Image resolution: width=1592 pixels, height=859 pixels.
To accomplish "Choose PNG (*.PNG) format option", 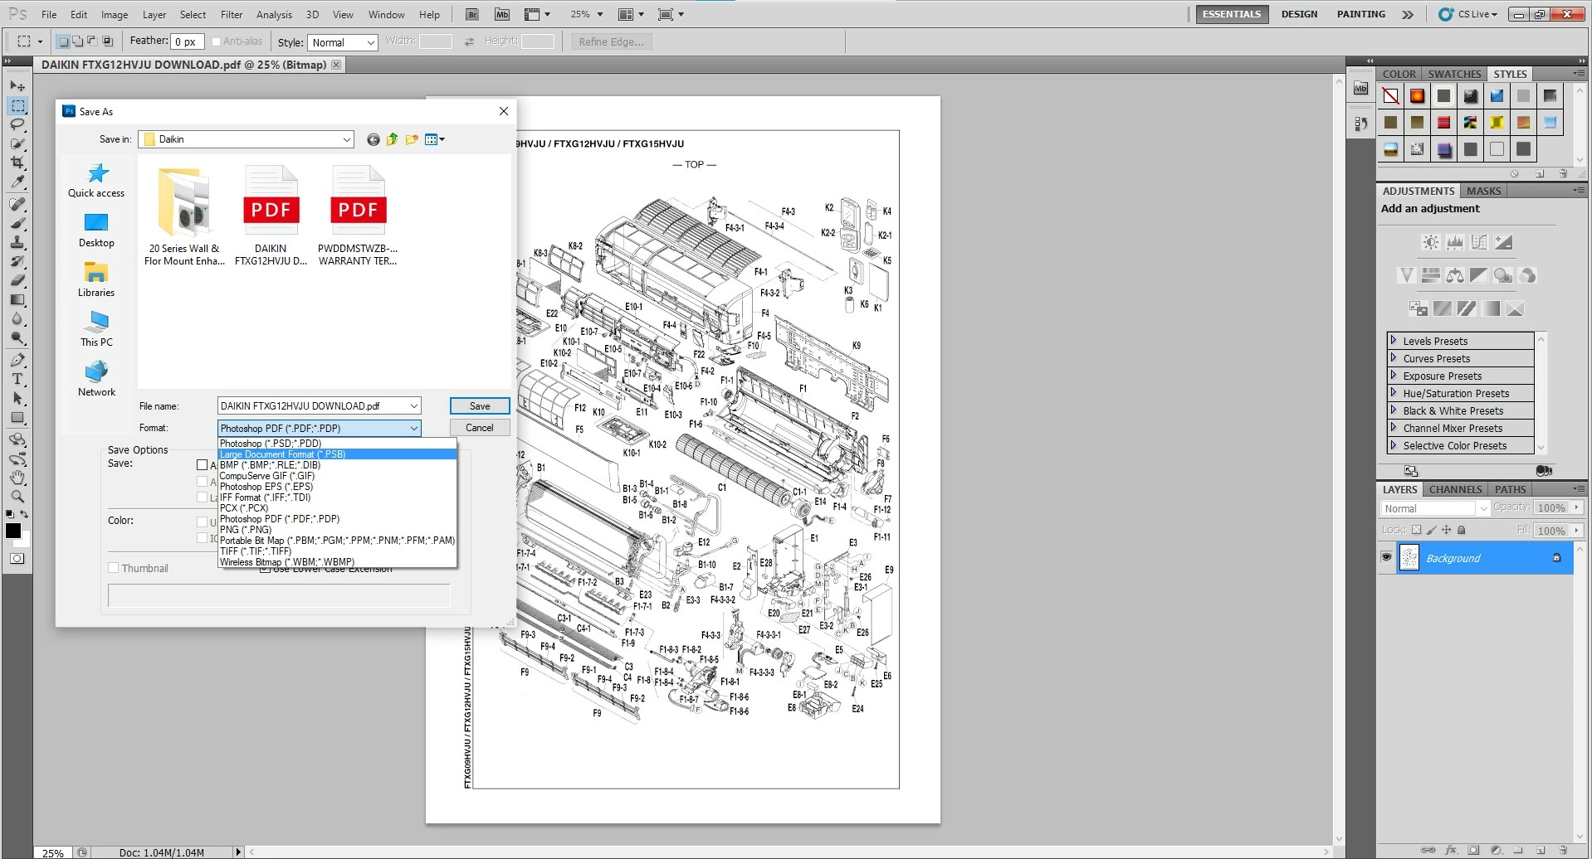I will 246,530.
